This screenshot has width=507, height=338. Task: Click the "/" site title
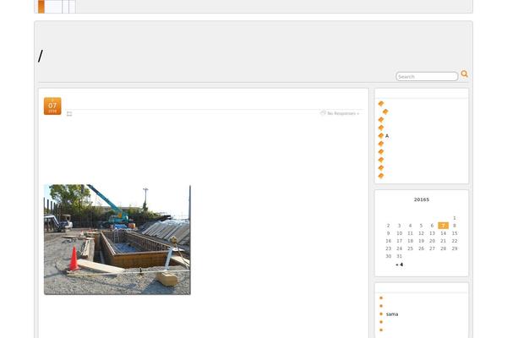click(x=40, y=56)
